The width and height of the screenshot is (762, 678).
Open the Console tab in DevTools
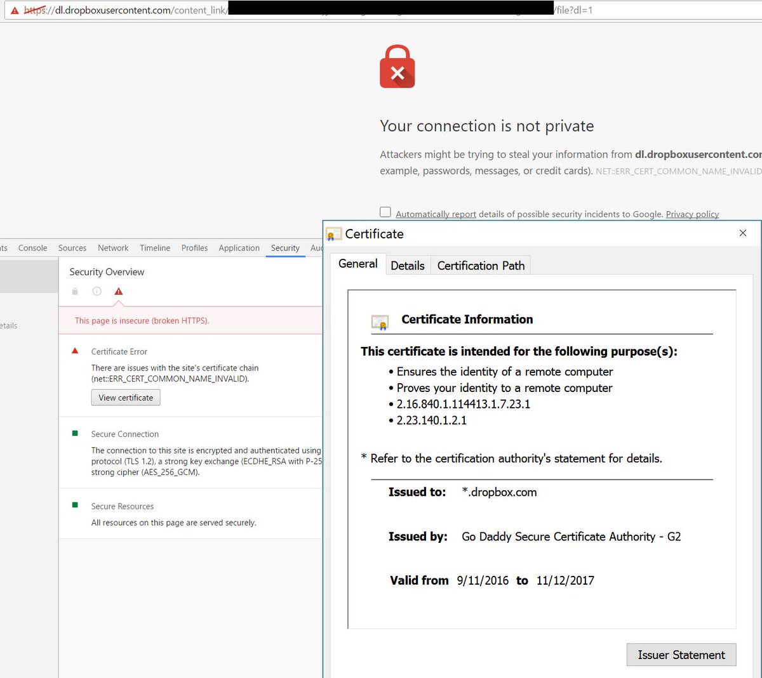pos(33,248)
